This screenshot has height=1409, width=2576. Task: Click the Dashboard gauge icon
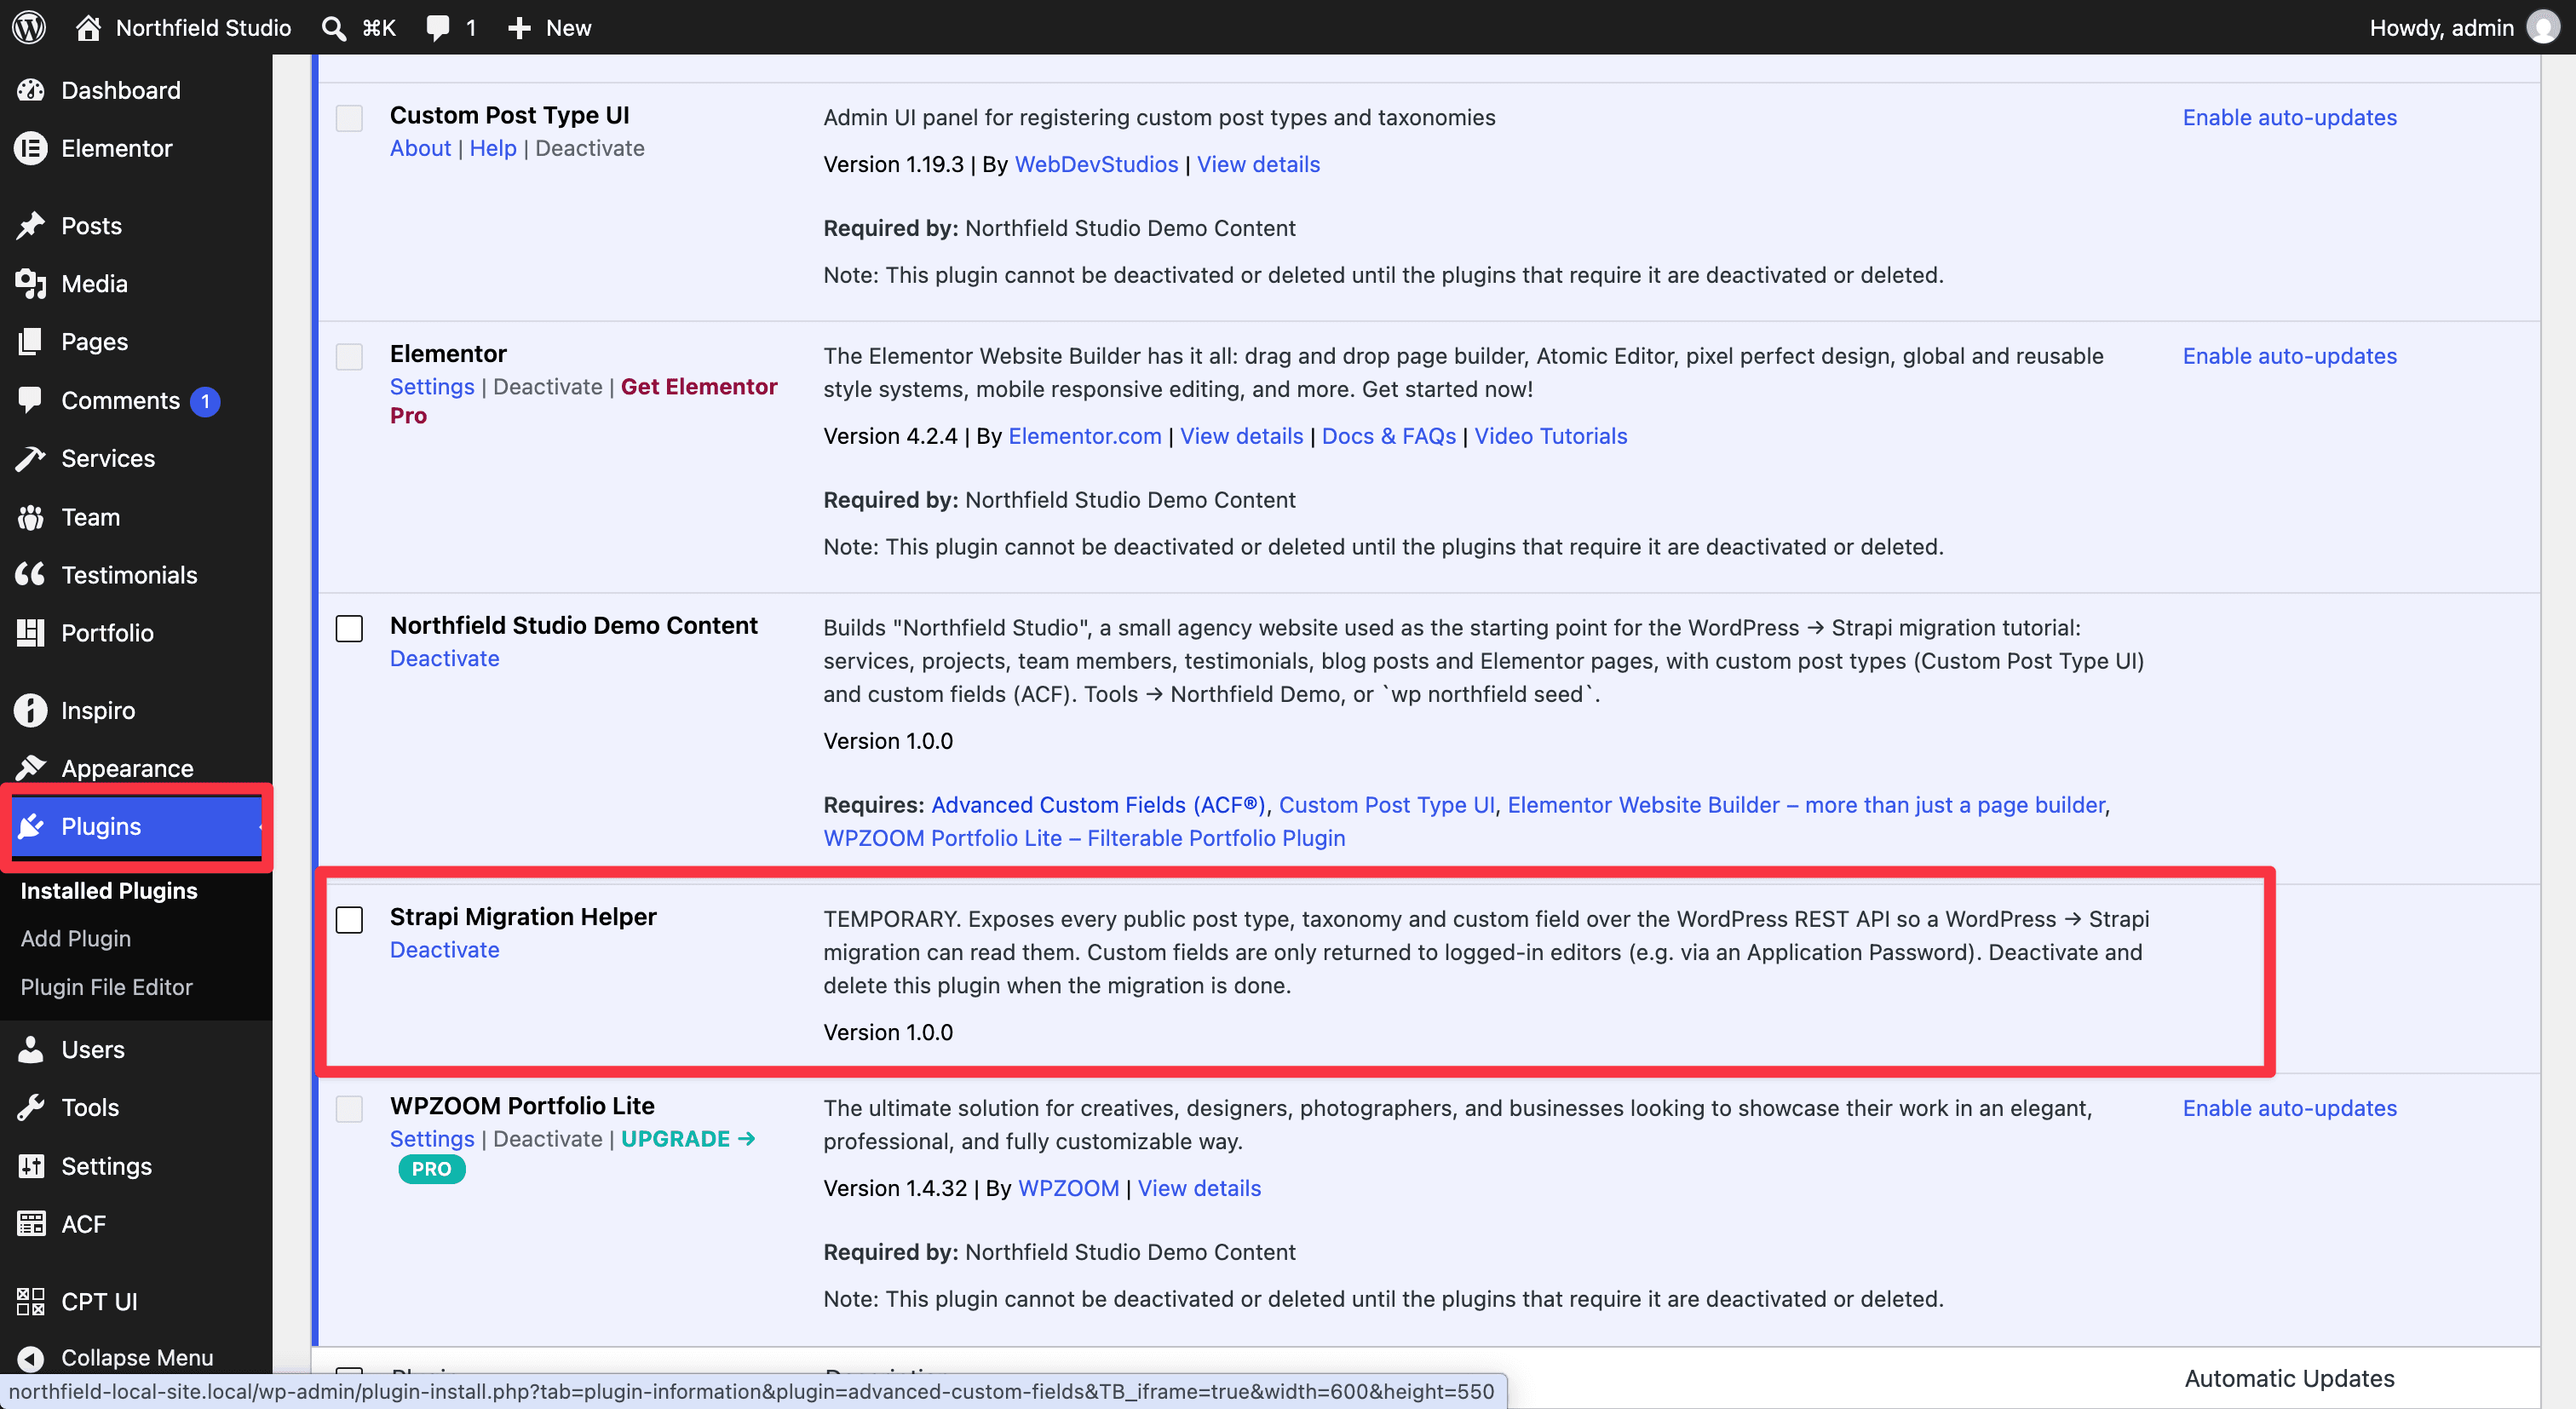(30, 90)
